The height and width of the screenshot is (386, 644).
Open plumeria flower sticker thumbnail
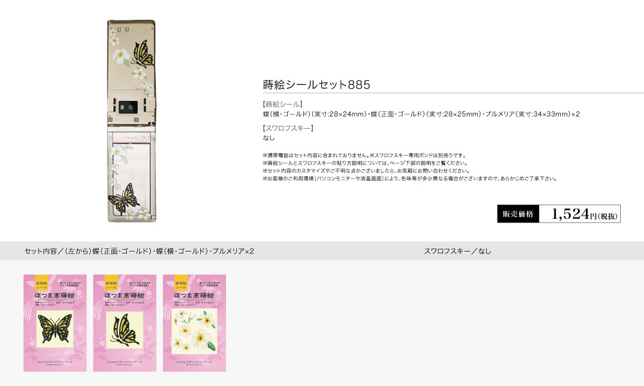pyautogui.click(x=194, y=323)
